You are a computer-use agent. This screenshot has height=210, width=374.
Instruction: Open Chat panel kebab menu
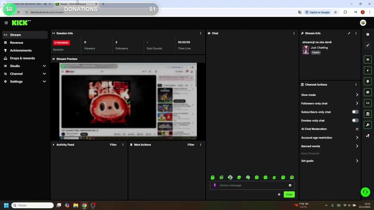[x=294, y=33]
